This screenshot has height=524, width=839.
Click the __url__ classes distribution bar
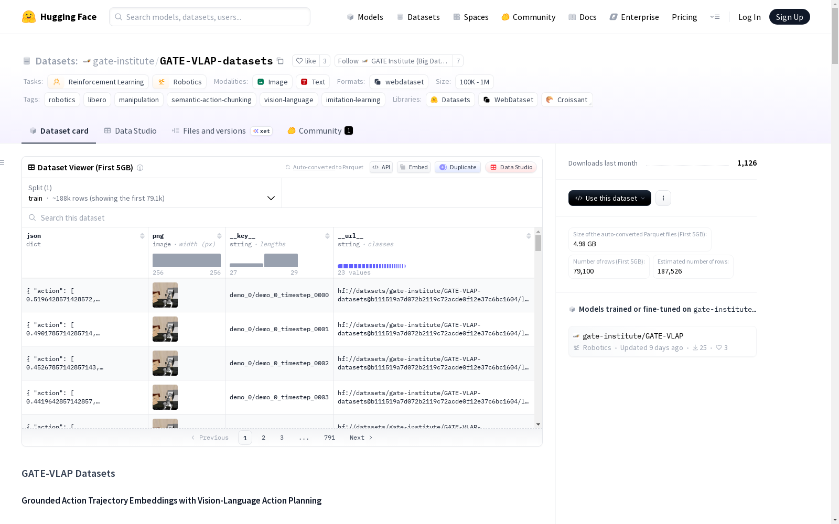pyautogui.click(x=372, y=266)
